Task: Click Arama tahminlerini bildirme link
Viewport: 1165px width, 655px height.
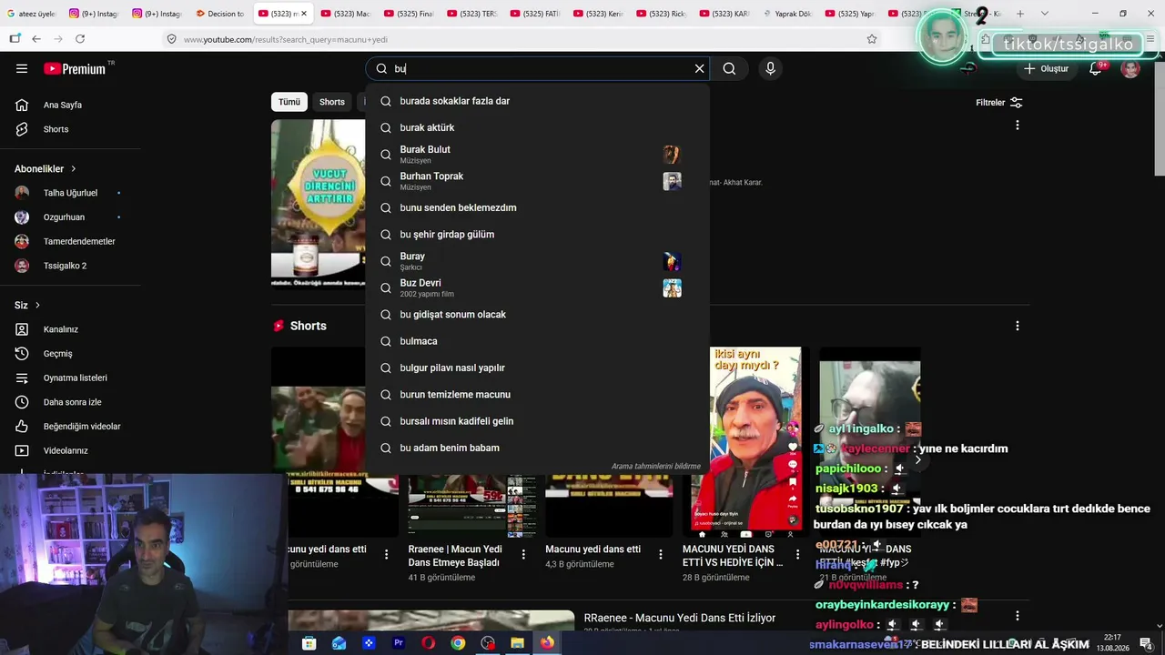Action: coord(656,467)
